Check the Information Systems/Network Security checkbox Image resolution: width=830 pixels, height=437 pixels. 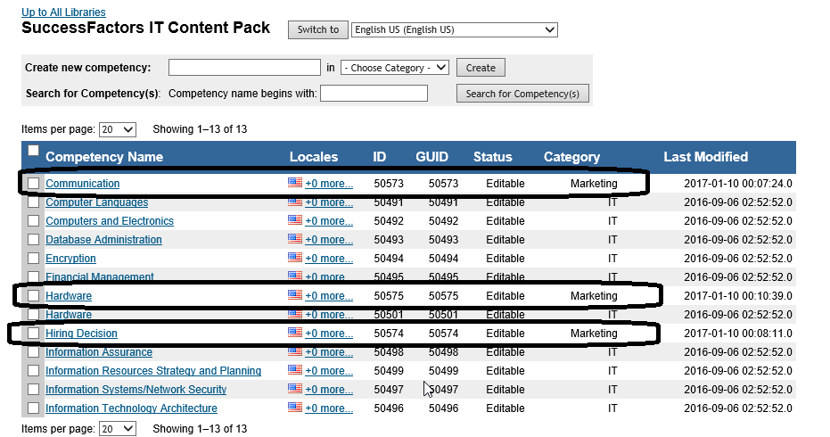coord(33,390)
